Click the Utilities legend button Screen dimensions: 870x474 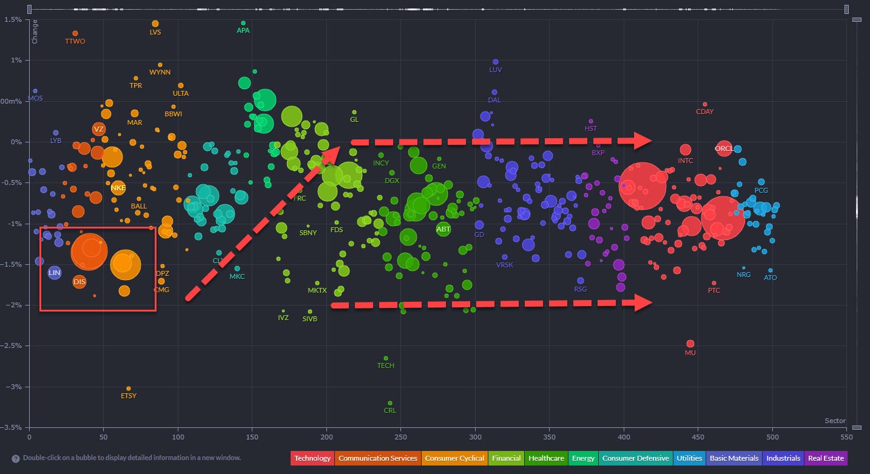click(x=688, y=458)
